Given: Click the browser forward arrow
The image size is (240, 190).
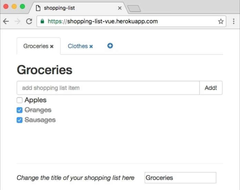Looking at the screenshot, I should 17,21.
